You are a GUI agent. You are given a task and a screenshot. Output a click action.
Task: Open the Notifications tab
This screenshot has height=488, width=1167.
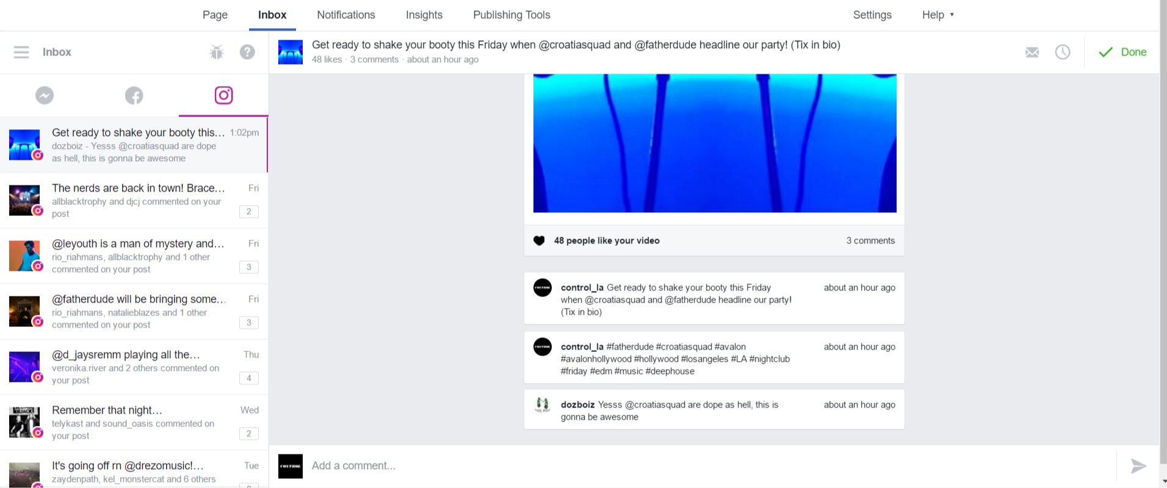(346, 15)
